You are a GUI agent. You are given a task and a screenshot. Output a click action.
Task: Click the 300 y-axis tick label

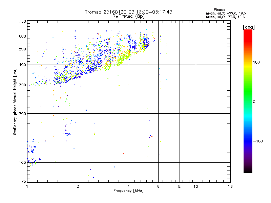(22, 85)
